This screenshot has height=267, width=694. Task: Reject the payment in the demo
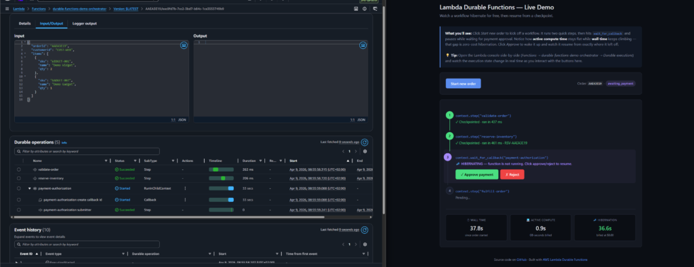click(512, 174)
